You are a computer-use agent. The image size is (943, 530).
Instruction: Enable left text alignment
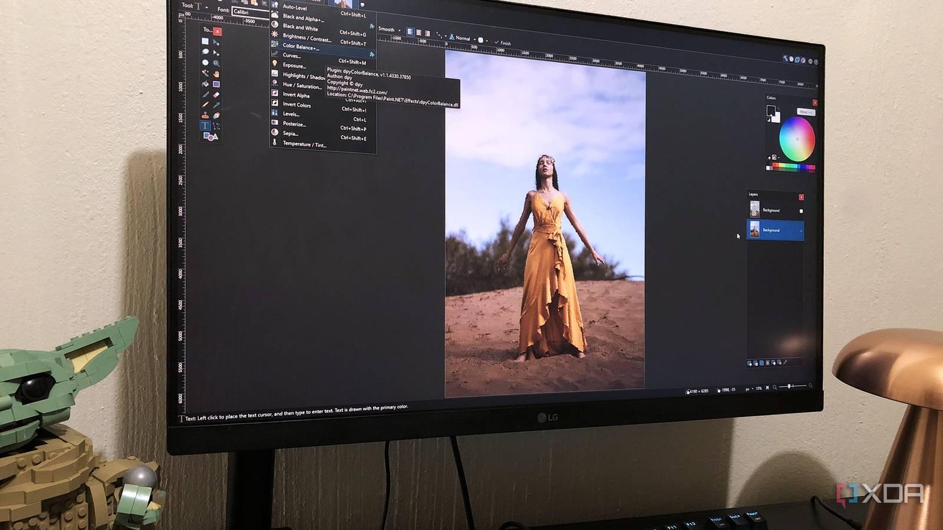click(x=410, y=32)
